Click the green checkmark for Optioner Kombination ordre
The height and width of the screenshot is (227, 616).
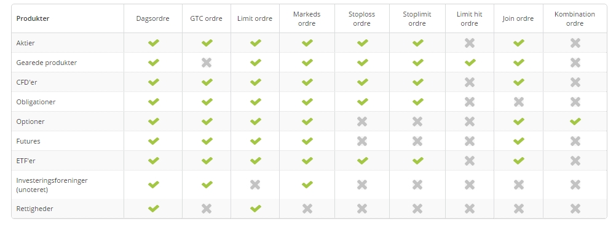575,121
